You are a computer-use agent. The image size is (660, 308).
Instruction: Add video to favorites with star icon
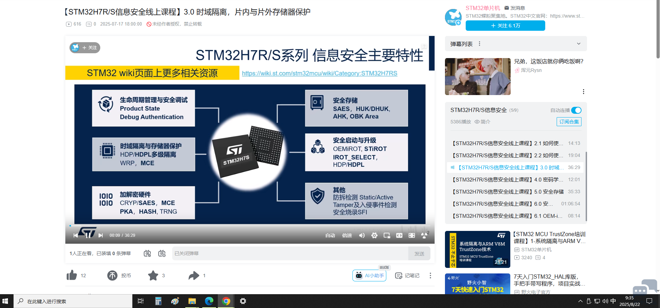(153, 276)
